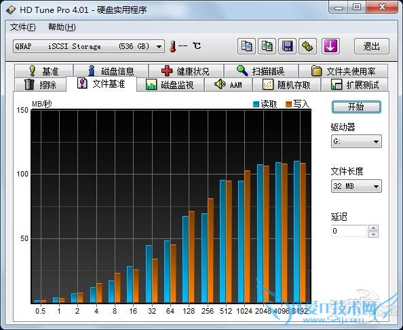Click the magnifier icon on 扫描错误 tab

[x=242, y=71]
